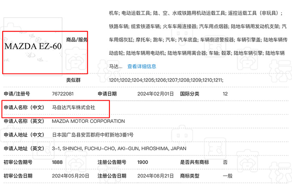The width and height of the screenshot is (292, 184).
Task: Select goods line starting 动齿轮; 陆地车辆用电动机
Action: click(x=197, y=53)
